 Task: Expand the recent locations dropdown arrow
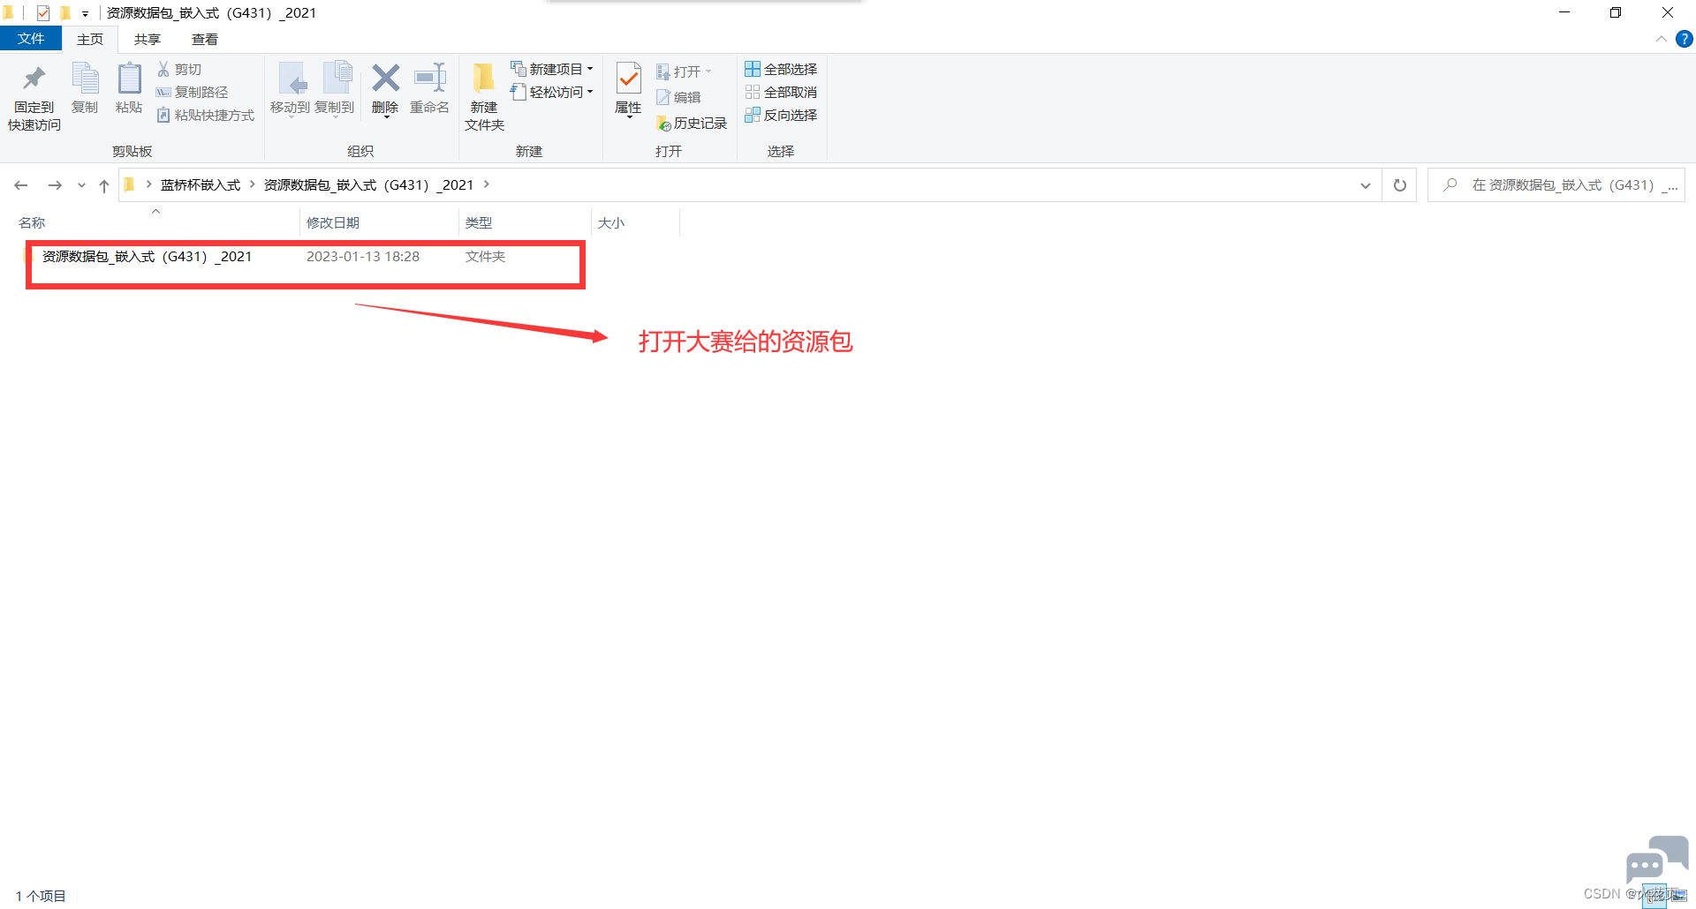pos(81,185)
